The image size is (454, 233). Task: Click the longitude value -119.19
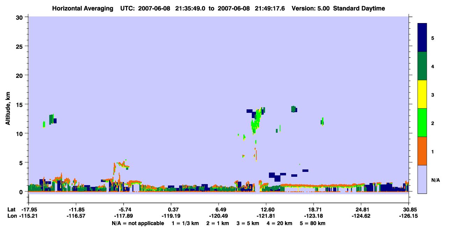tap(171, 216)
